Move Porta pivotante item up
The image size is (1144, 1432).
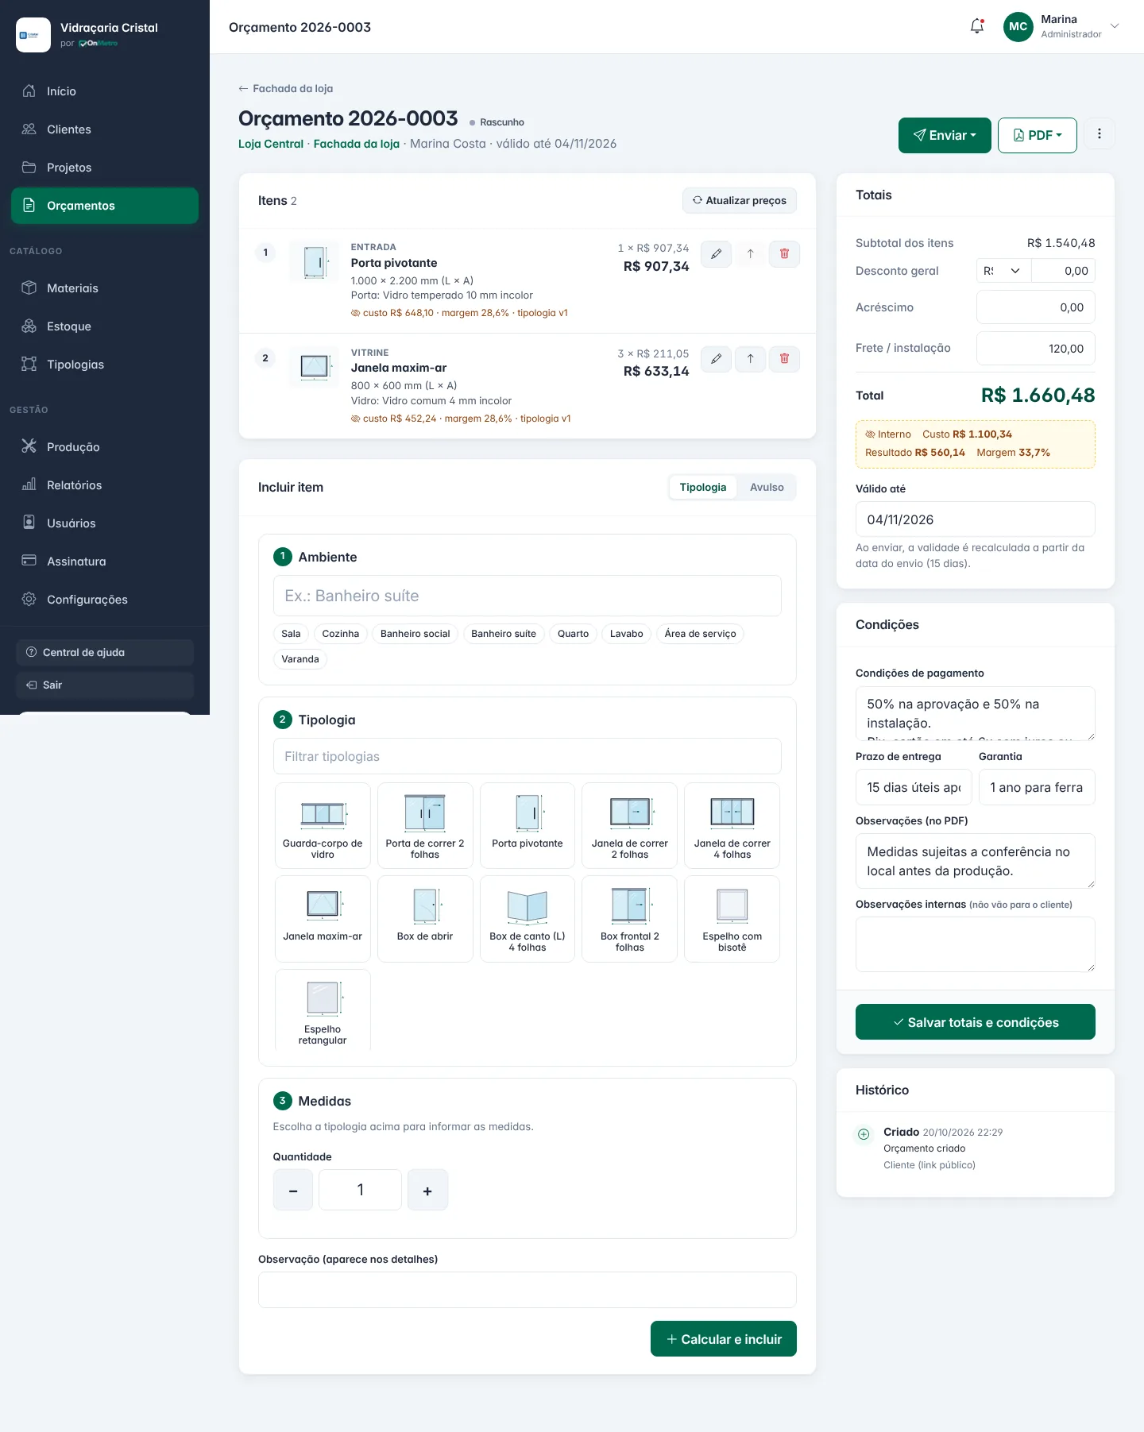pyautogui.click(x=750, y=254)
